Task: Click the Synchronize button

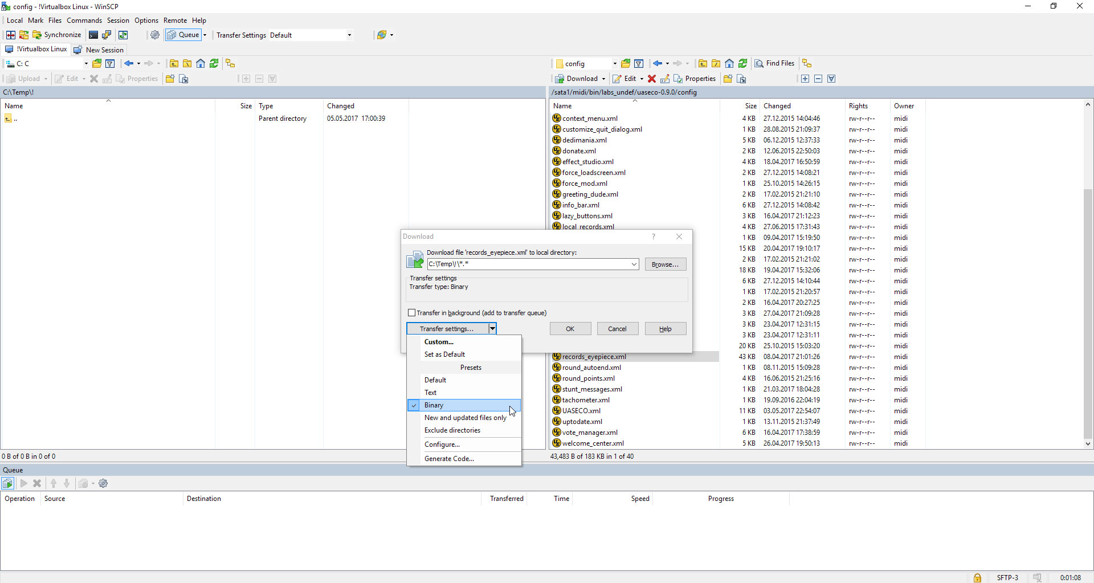Action: [x=57, y=35]
